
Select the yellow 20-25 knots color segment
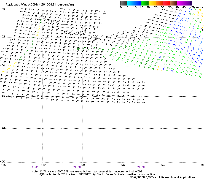tap(152, 3)
